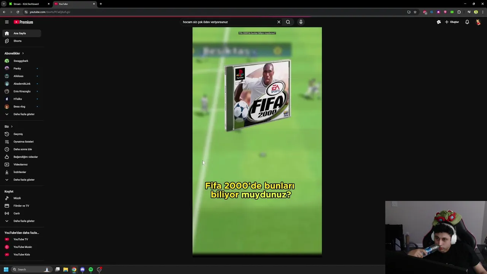Bookmark this page with the star icon

[x=415, y=12]
